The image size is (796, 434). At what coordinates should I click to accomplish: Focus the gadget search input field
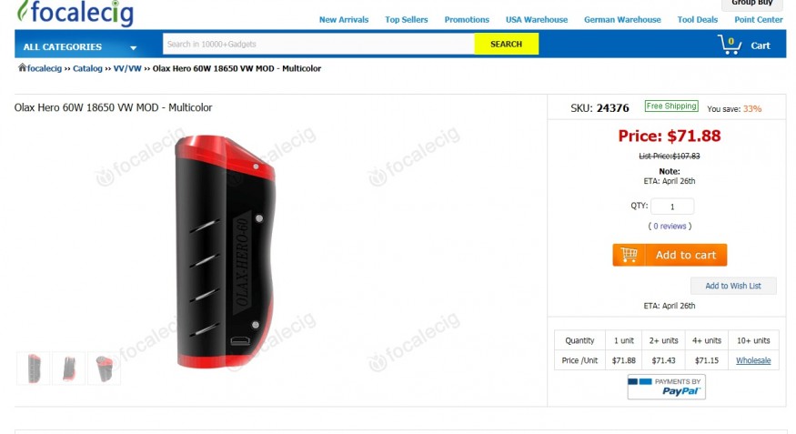tap(318, 45)
